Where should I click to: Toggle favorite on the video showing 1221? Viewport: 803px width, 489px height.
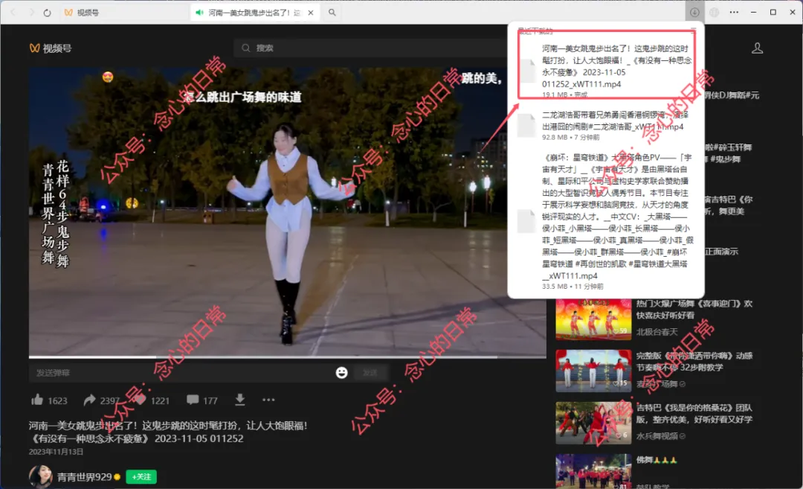point(140,400)
